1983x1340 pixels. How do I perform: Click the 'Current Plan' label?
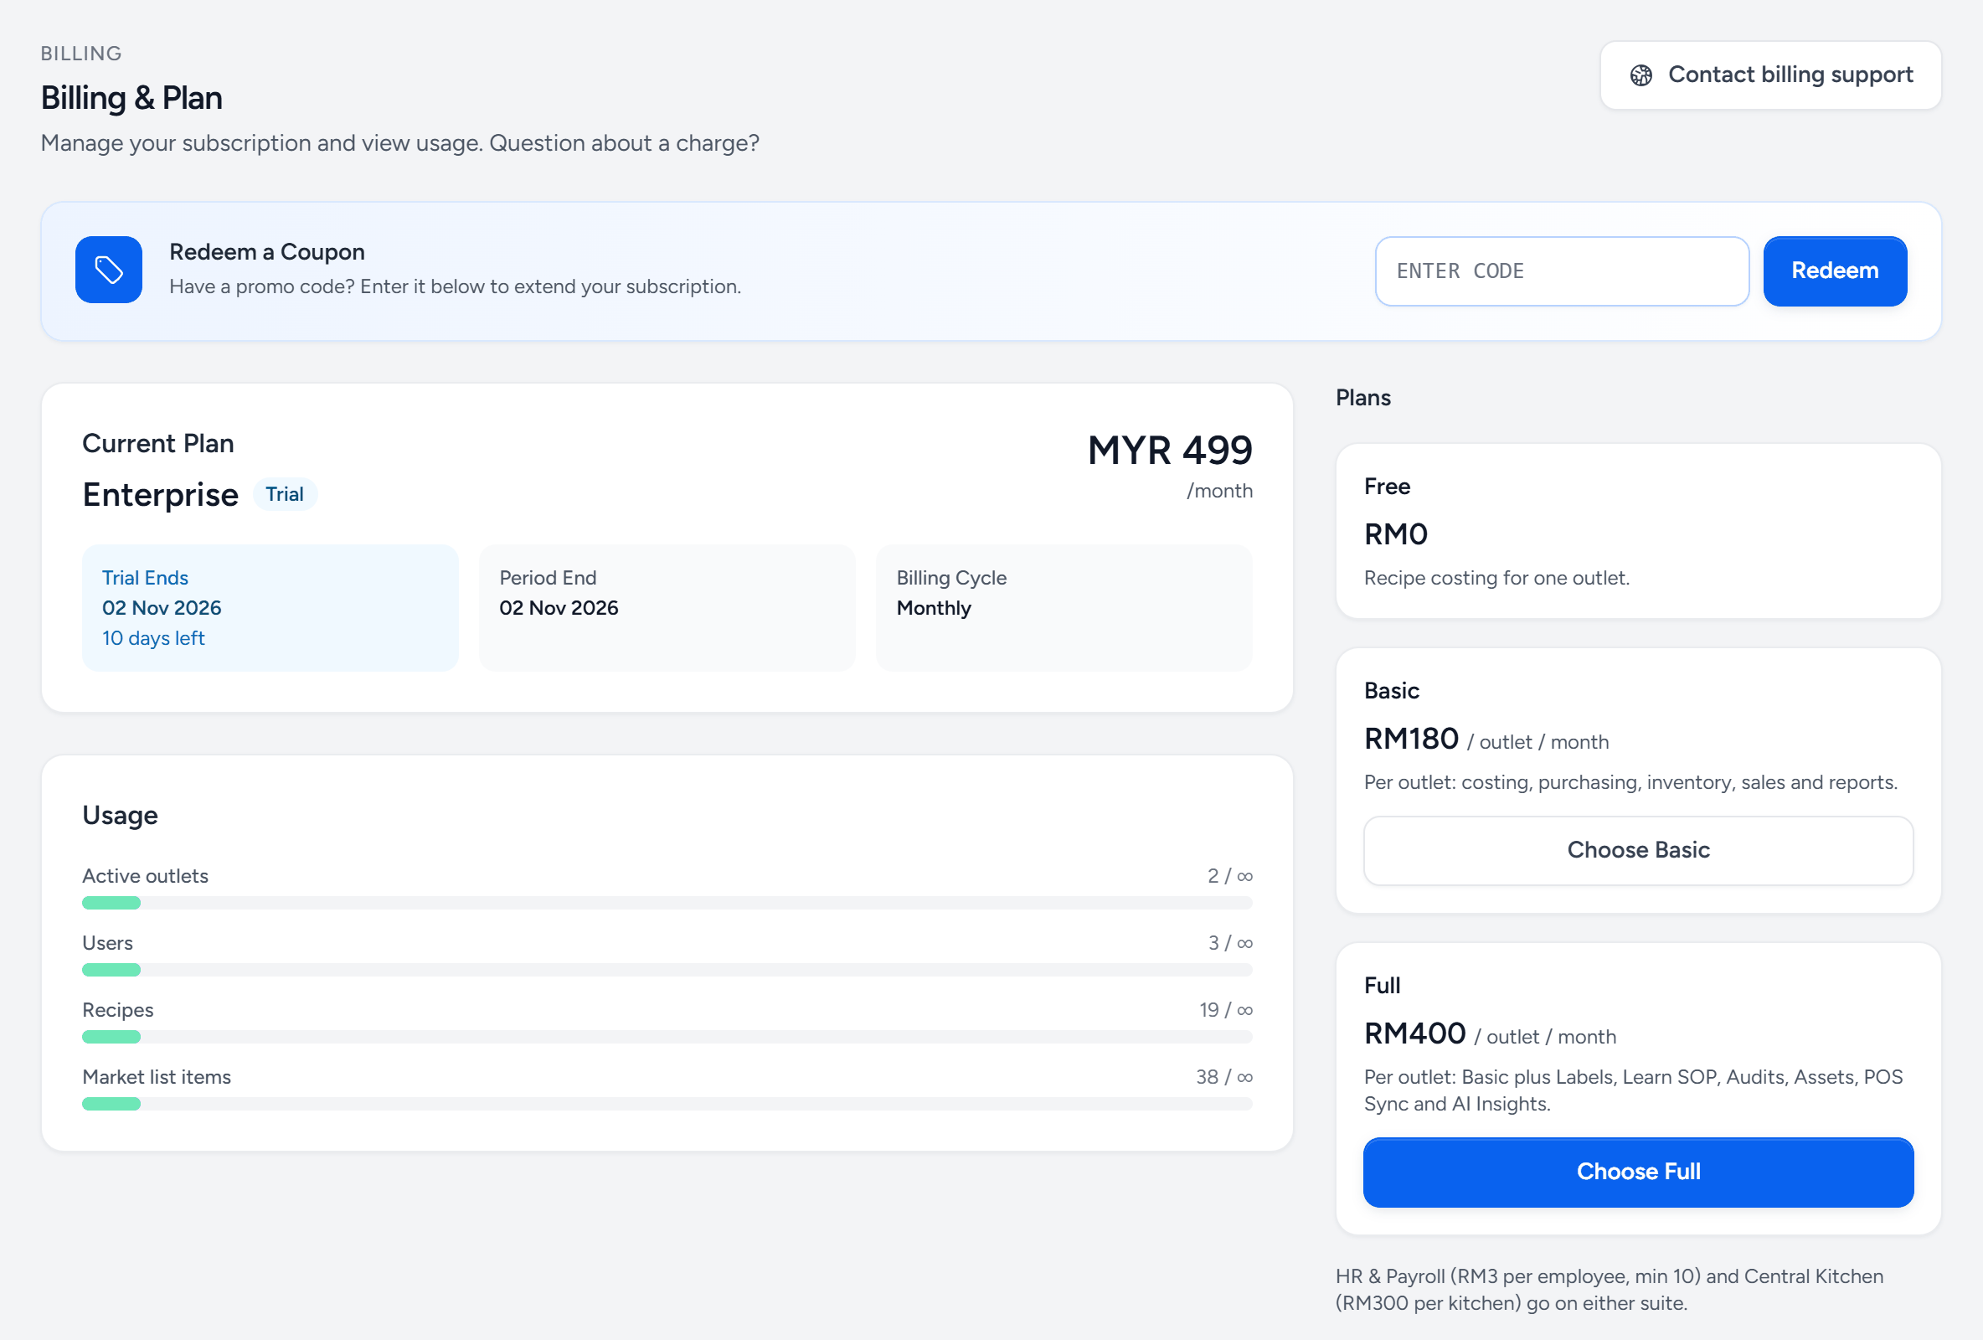pyautogui.click(x=158, y=443)
